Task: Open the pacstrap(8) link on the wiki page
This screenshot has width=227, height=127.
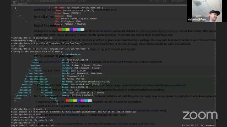Action: coord(52,62)
